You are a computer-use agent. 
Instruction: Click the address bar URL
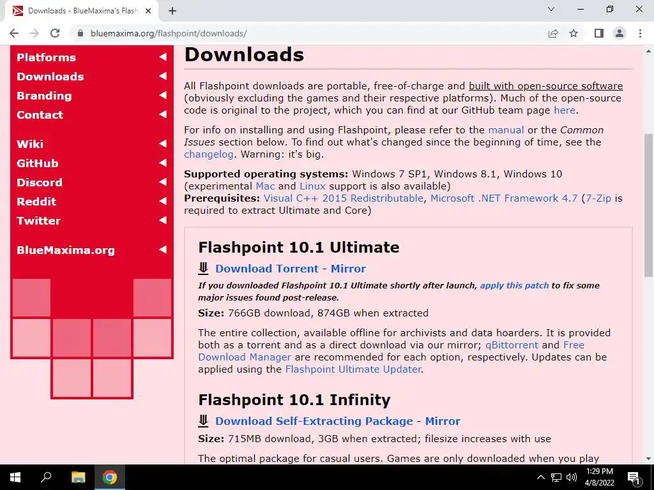[x=169, y=33]
